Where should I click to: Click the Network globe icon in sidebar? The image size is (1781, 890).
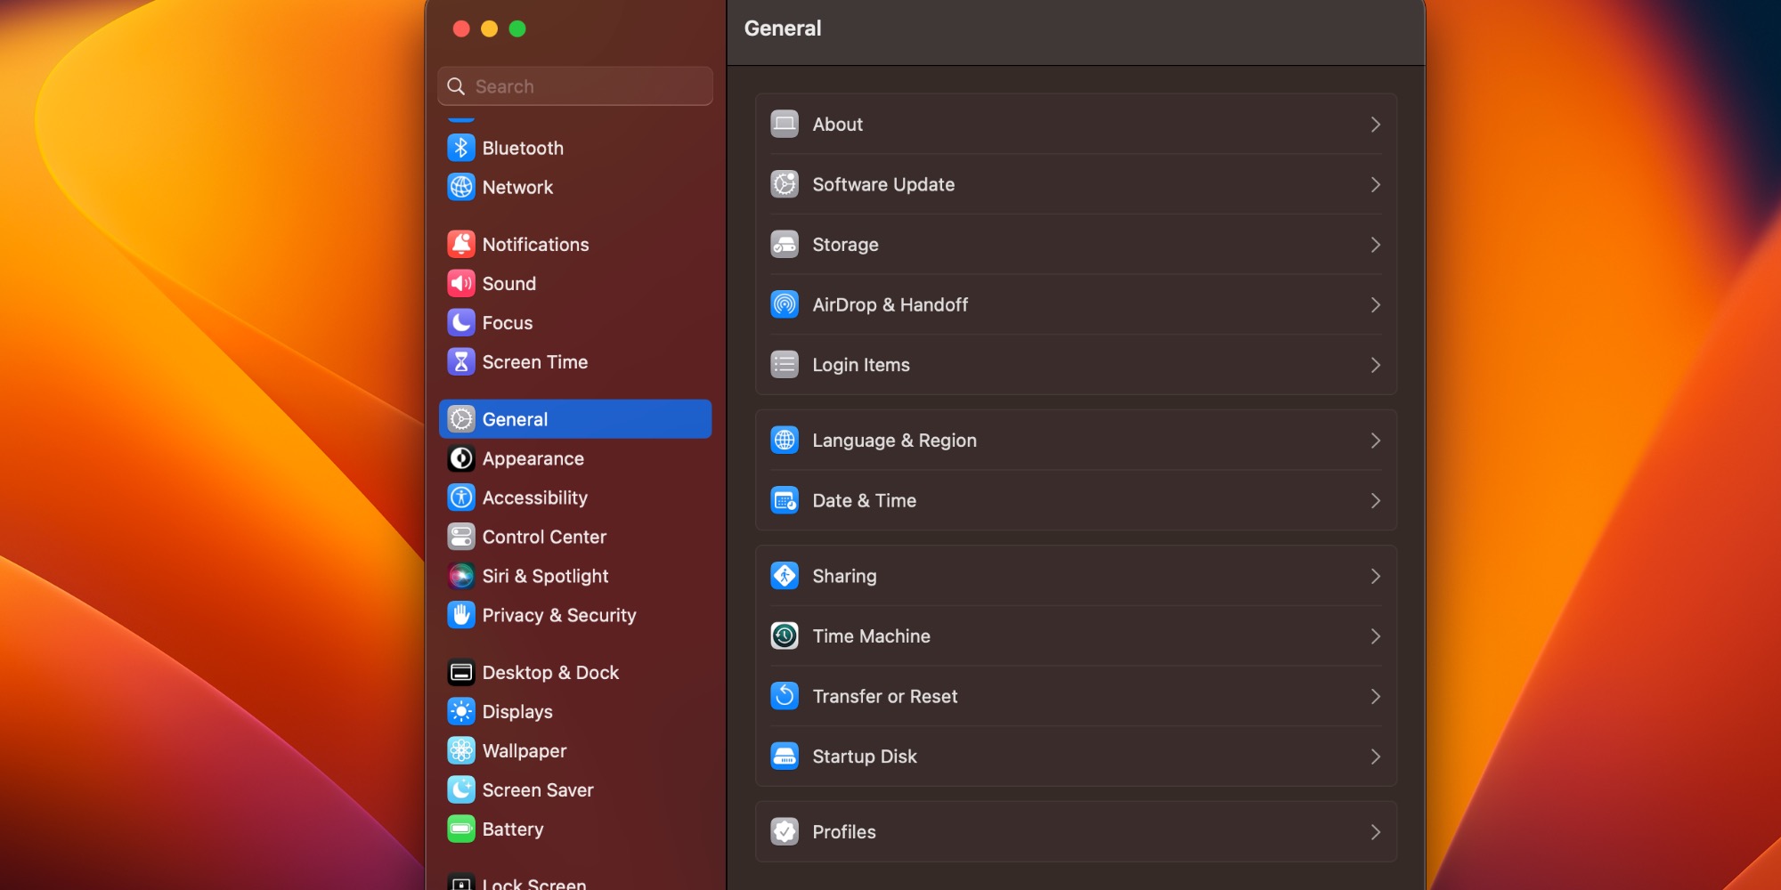(x=460, y=187)
